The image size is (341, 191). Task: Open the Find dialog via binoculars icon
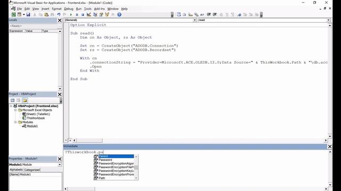coord(52,14)
